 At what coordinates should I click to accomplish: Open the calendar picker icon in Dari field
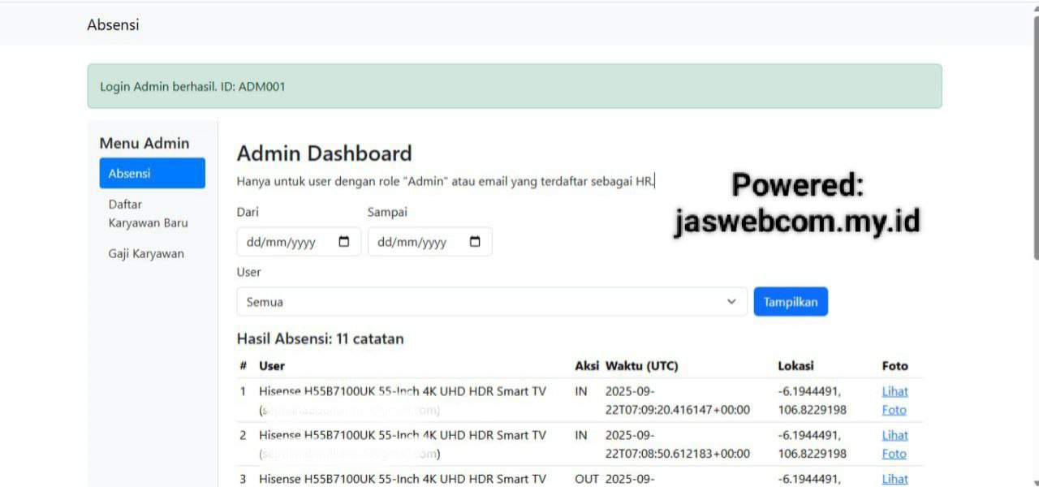pos(344,242)
